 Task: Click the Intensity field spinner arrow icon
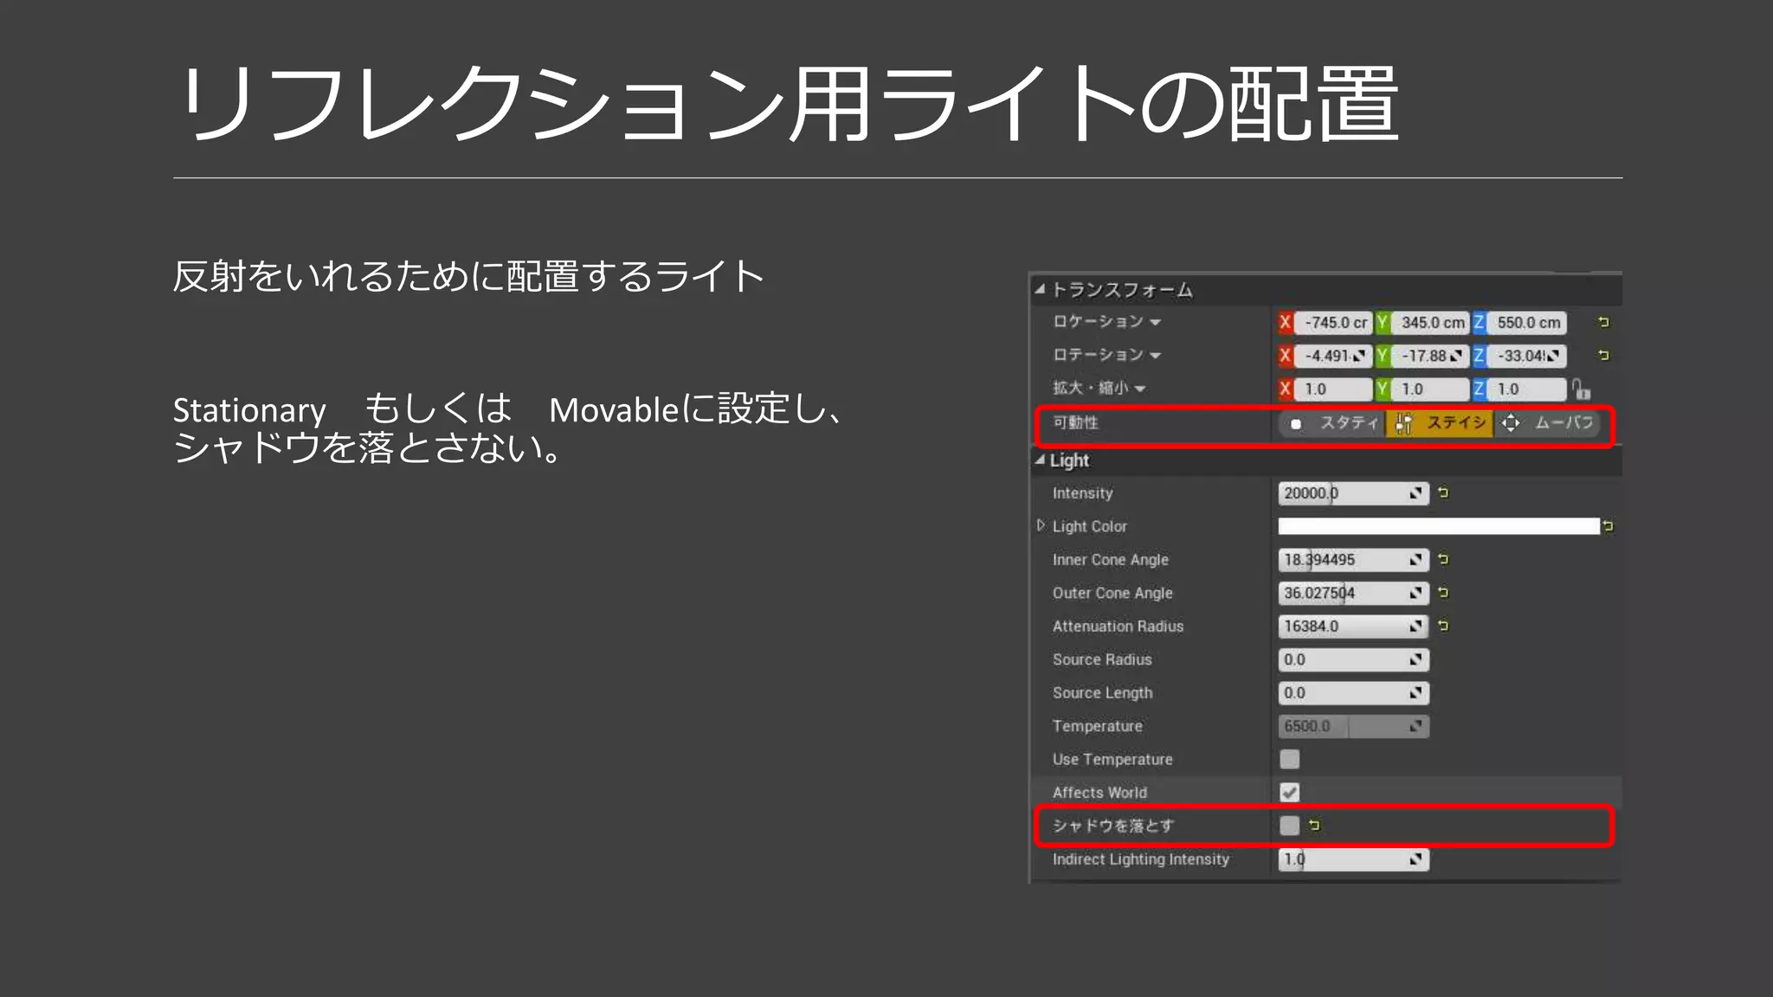pyautogui.click(x=1415, y=493)
